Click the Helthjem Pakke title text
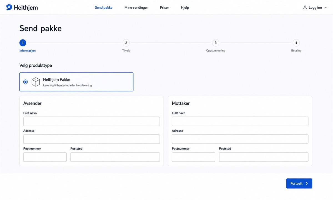Viewport: 333px width, 200px height. [x=57, y=79]
